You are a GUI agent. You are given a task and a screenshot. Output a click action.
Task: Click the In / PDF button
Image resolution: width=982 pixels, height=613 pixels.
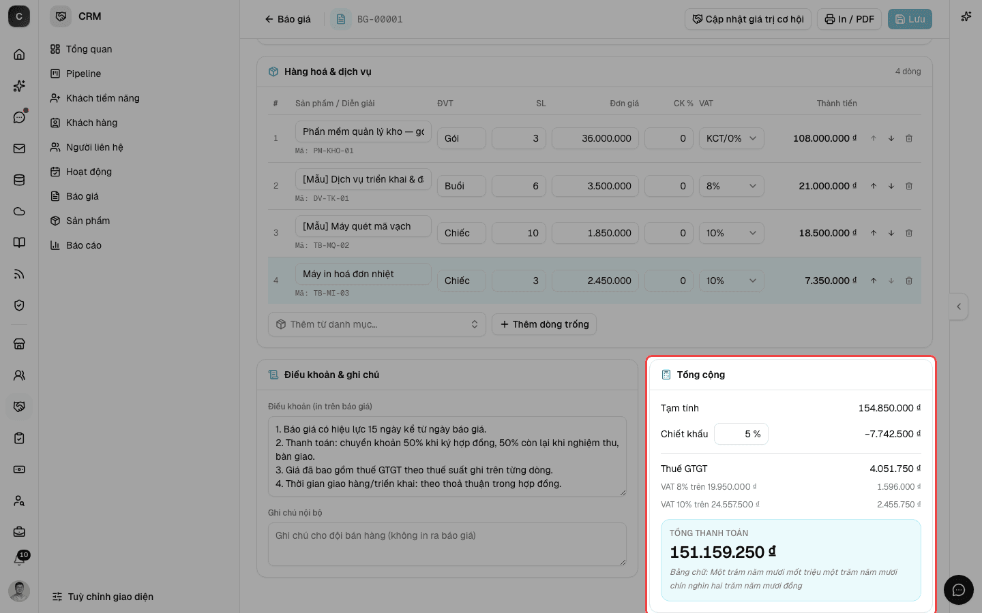[x=850, y=19]
